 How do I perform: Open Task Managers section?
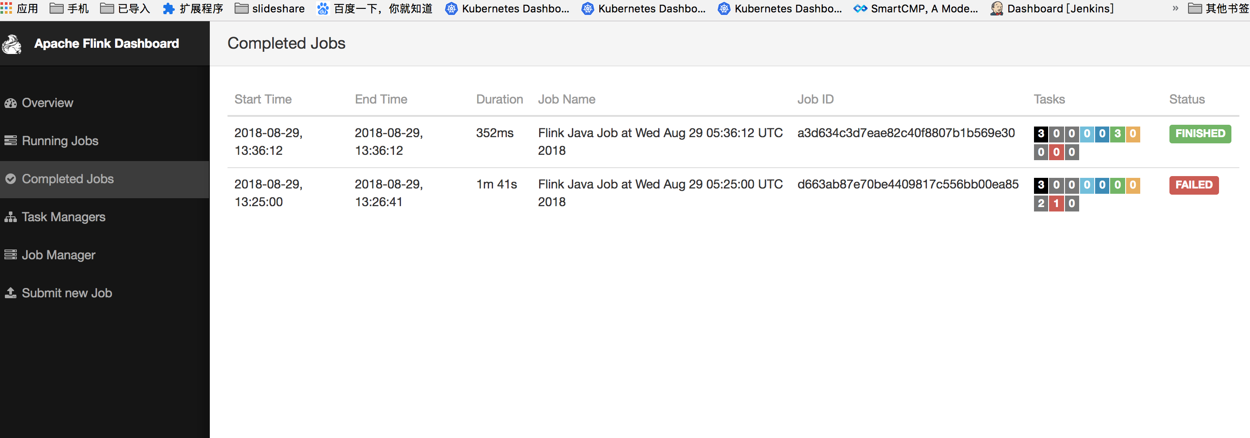pos(64,217)
